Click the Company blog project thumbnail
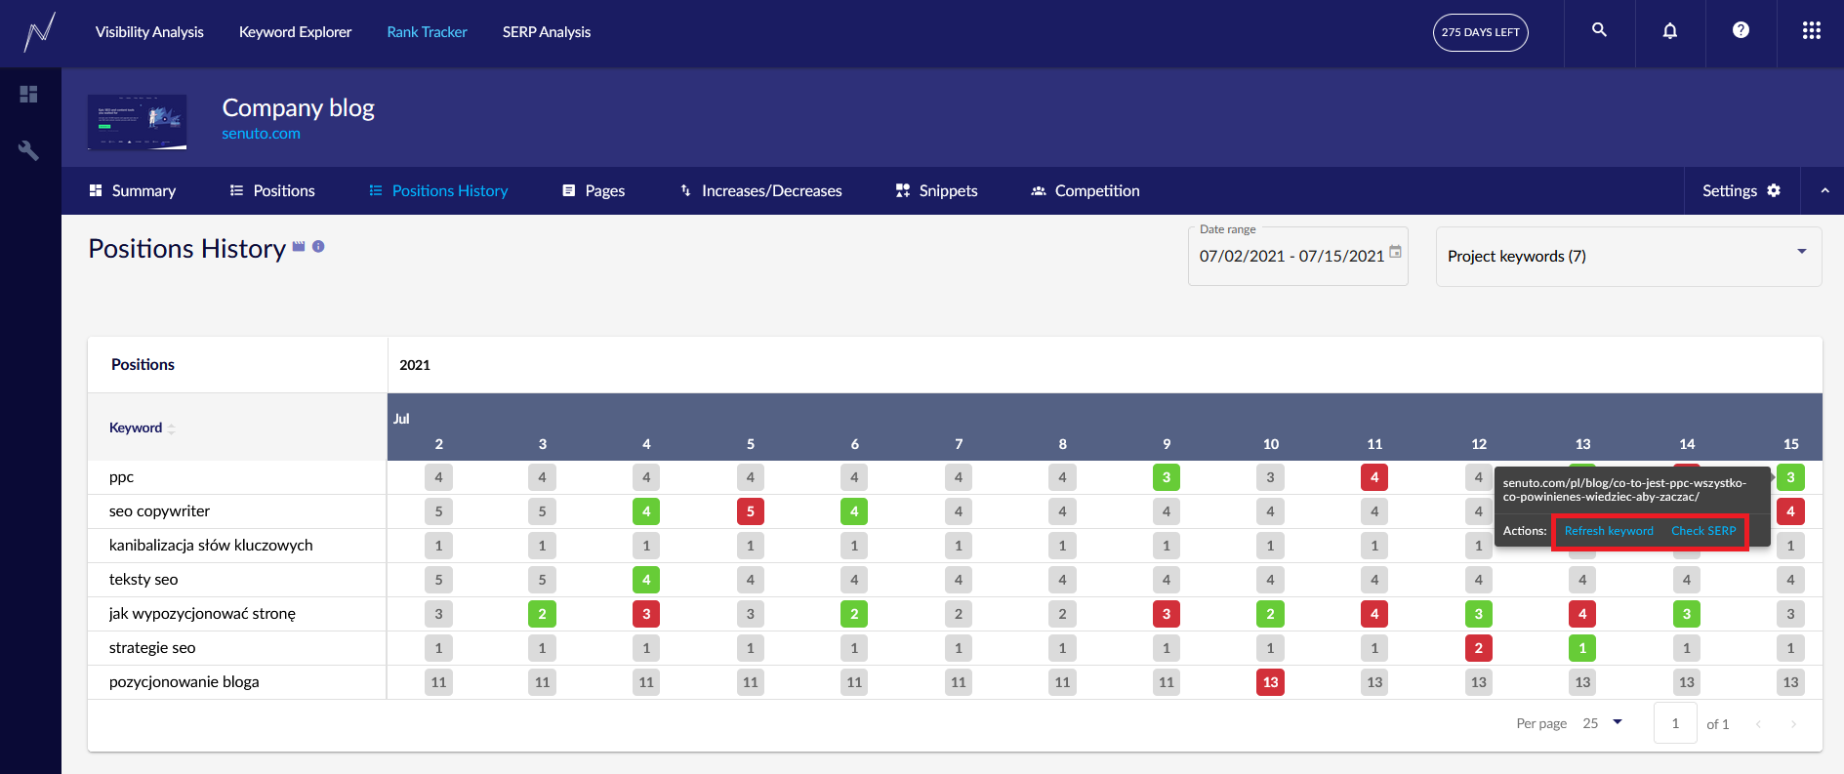The height and width of the screenshot is (774, 1844). (137, 122)
